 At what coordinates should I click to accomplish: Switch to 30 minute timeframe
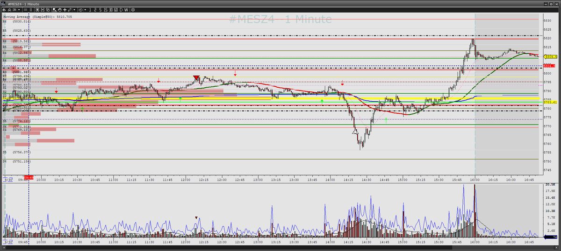(110, 10)
